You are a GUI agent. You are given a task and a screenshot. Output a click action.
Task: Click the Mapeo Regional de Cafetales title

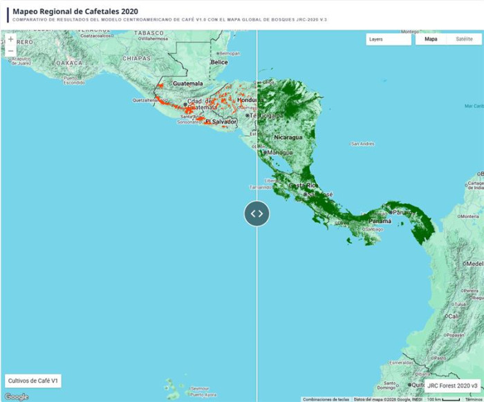point(75,12)
